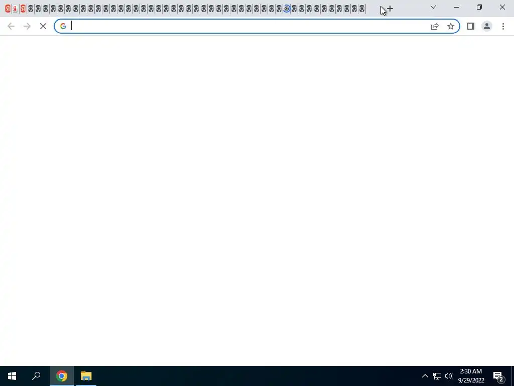Image resolution: width=514 pixels, height=386 pixels.
Task: Go forward to the next page
Action: pyautogui.click(x=27, y=26)
